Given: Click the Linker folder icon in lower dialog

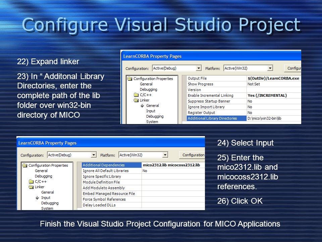Looking at the screenshot, I should tap(31, 187).
